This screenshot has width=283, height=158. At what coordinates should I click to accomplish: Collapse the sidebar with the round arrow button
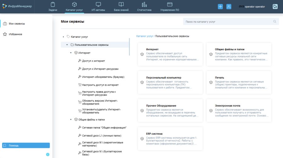(x=48, y=155)
